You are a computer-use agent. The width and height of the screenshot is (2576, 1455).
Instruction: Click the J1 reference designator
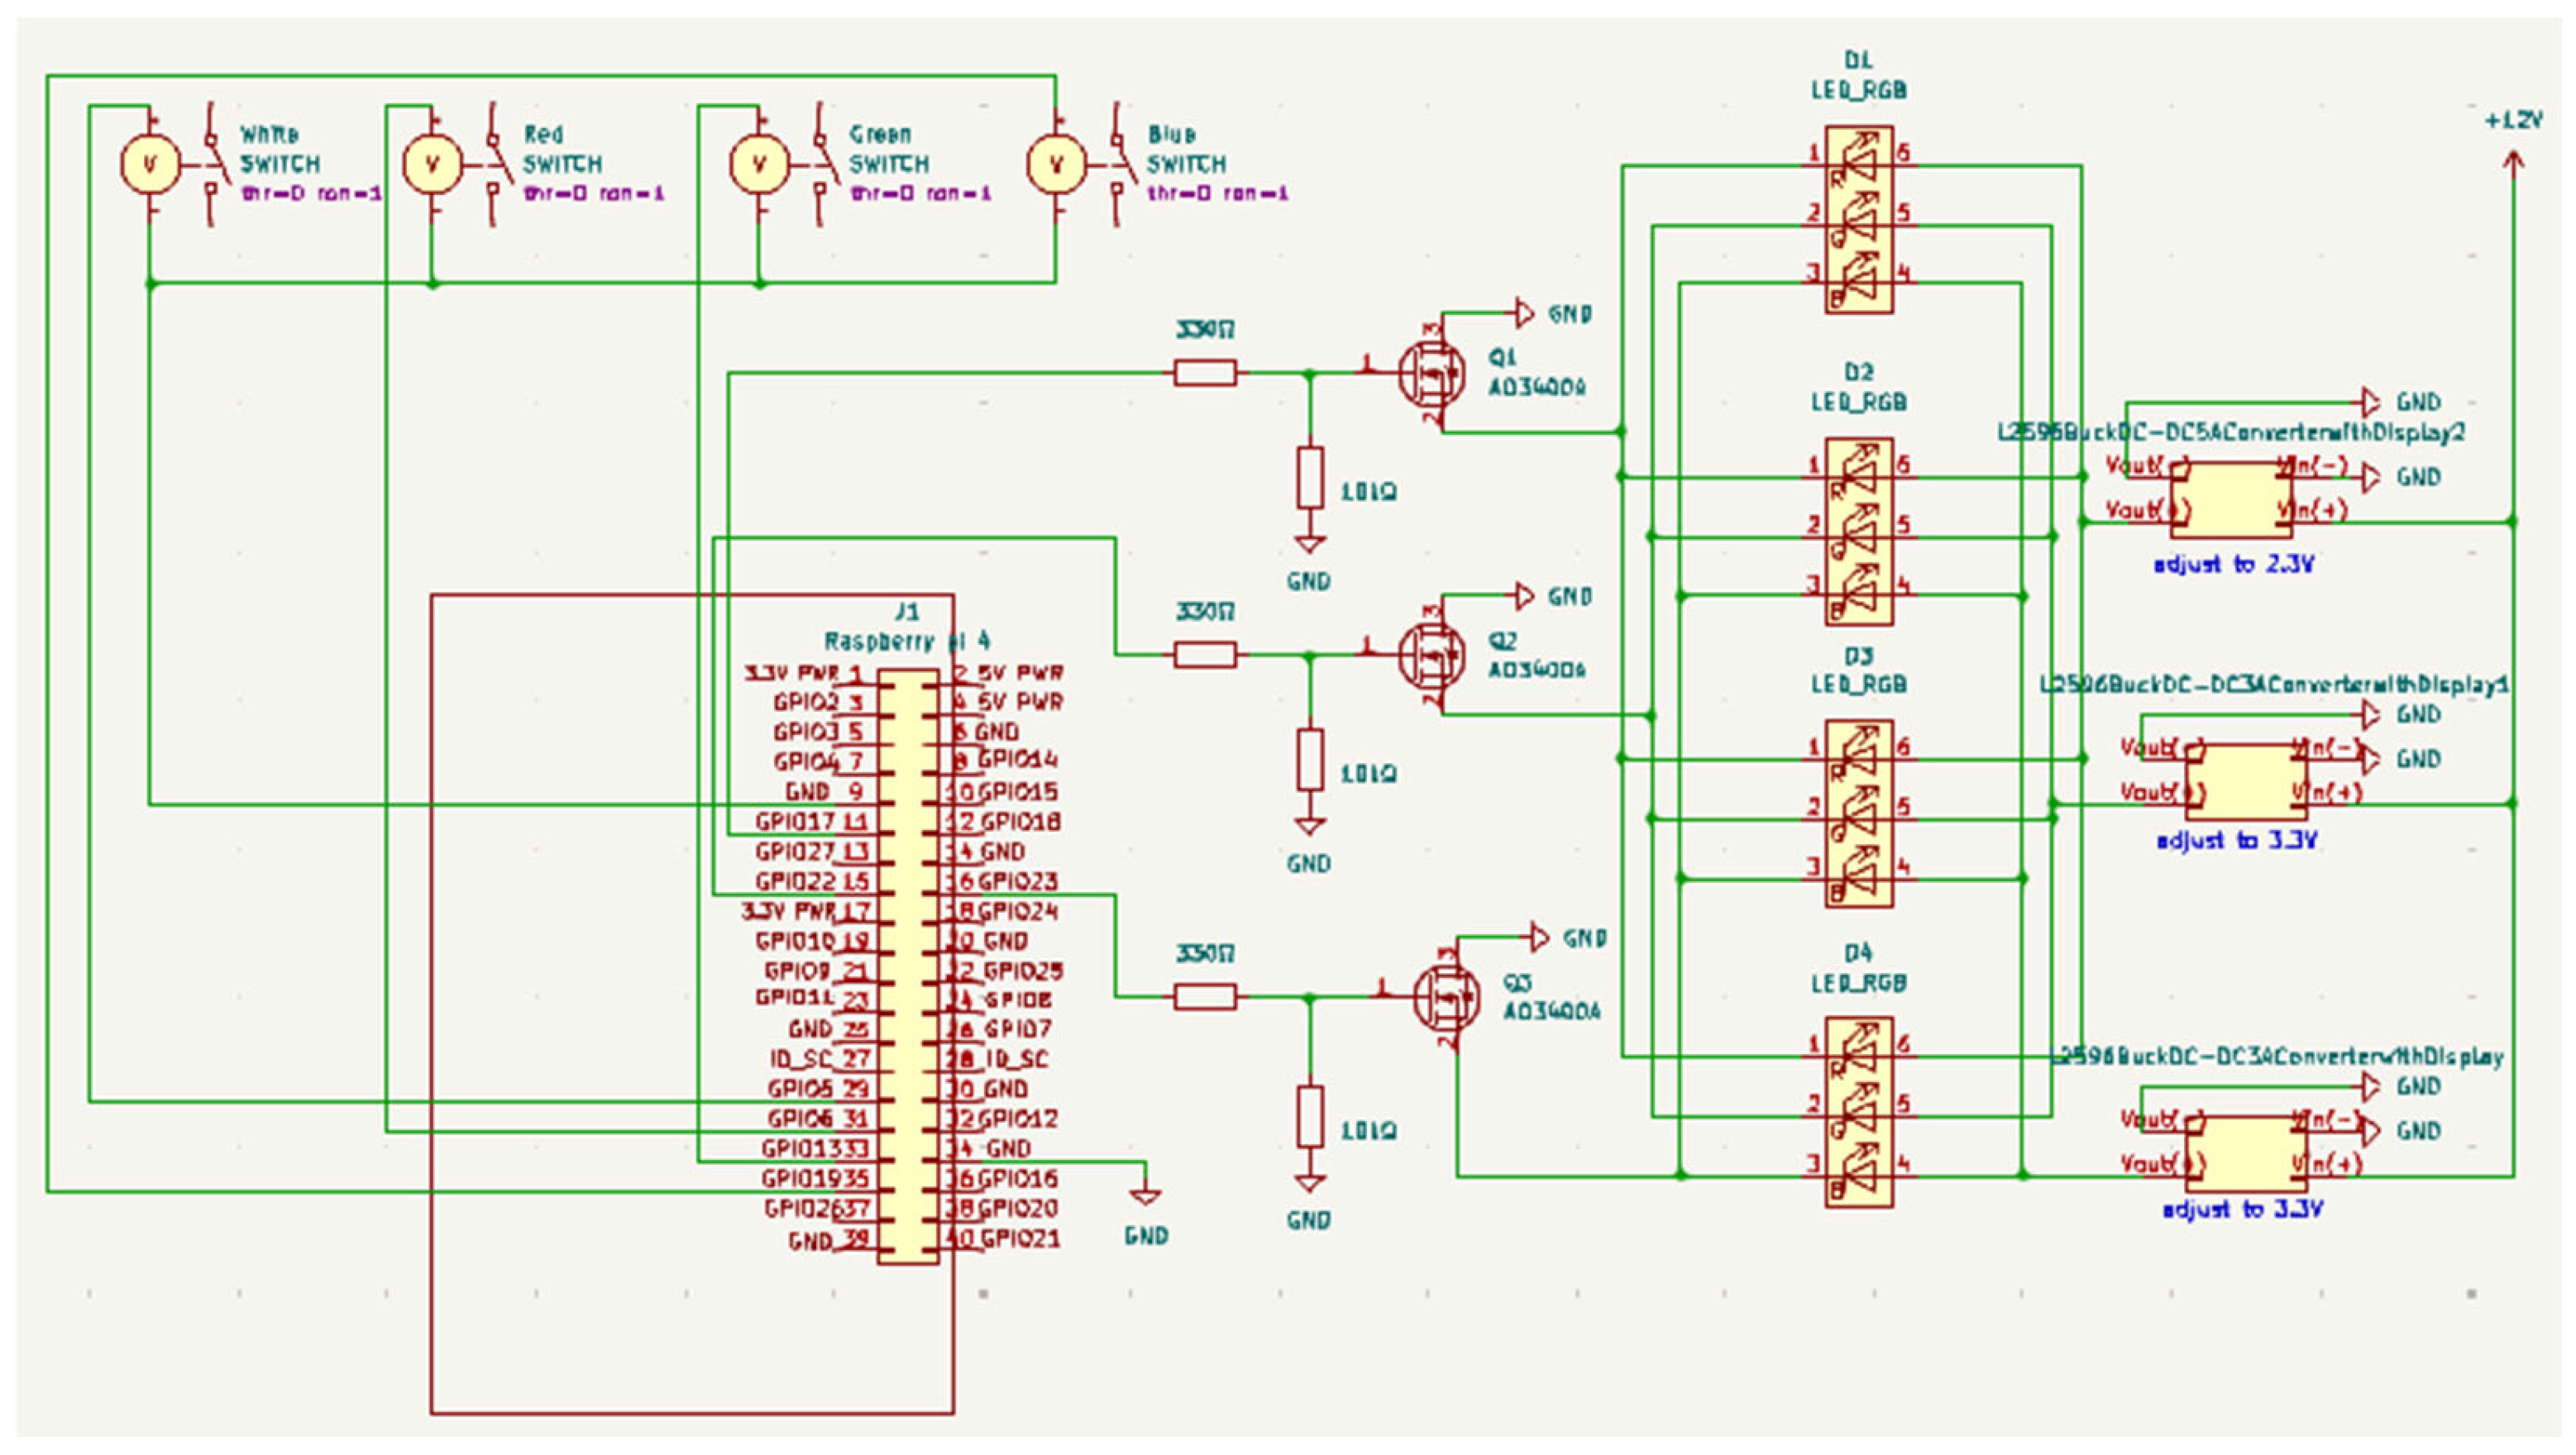pos(907,611)
